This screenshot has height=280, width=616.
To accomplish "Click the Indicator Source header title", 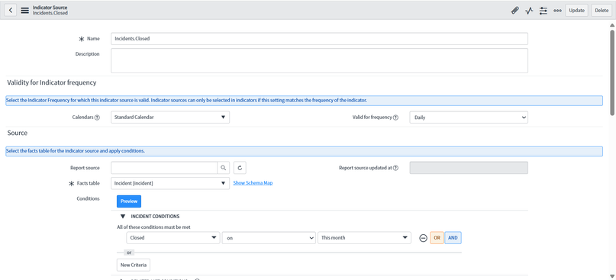I will pyautogui.click(x=50, y=8).
